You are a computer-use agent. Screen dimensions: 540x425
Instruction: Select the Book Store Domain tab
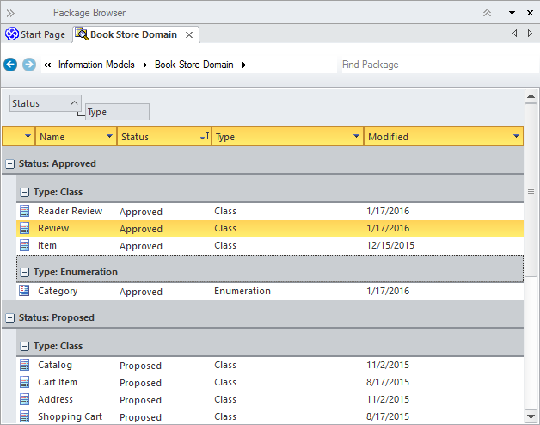click(x=133, y=34)
